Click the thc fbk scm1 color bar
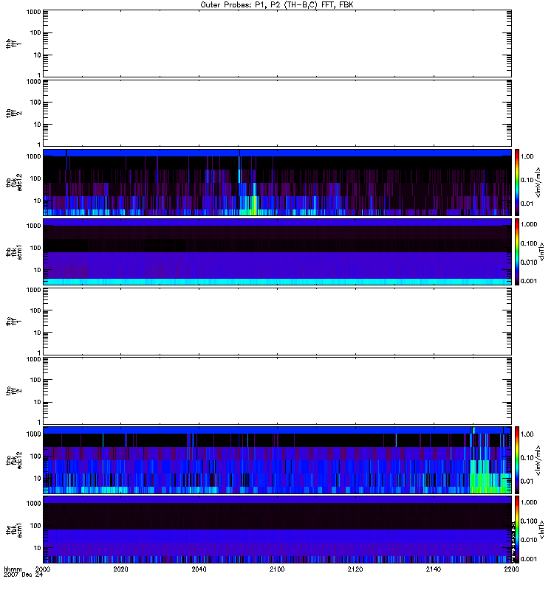 (x=517, y=530)
